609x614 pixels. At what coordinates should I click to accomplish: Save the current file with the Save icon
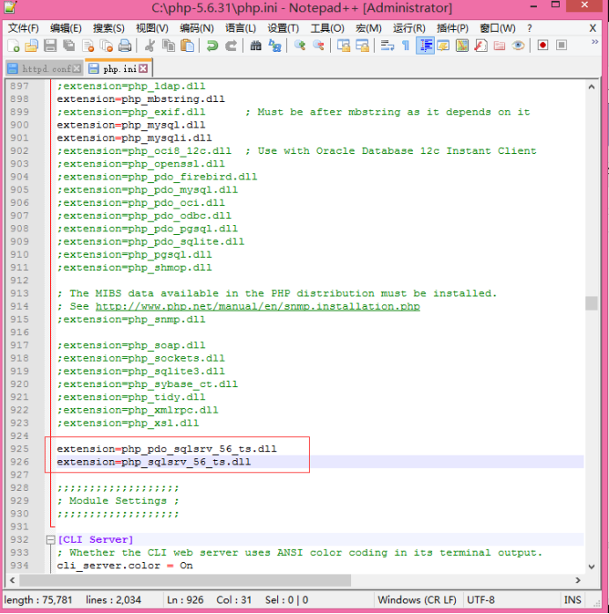click(50, 46)
